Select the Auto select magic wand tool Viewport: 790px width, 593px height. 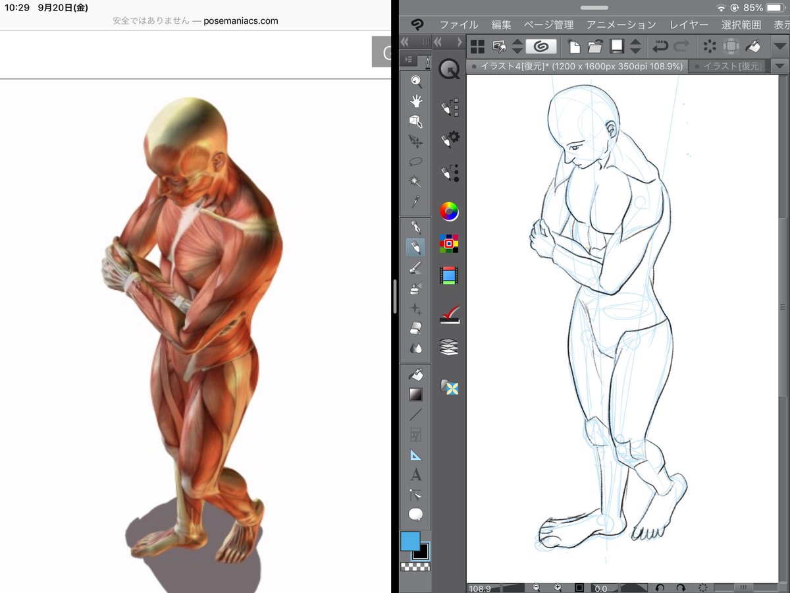pyautogui.click(x=415, y=181)
